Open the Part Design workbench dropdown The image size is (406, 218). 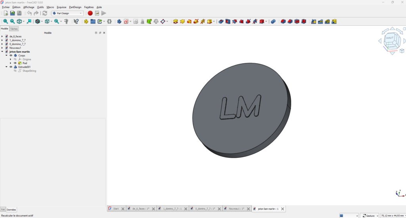tap(67, 13)
